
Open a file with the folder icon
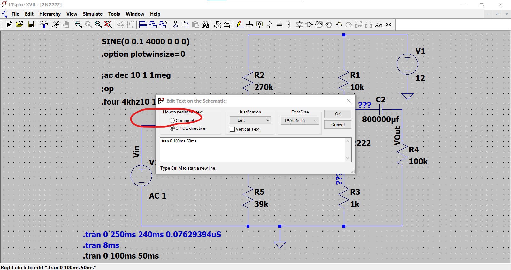point(19,25)
